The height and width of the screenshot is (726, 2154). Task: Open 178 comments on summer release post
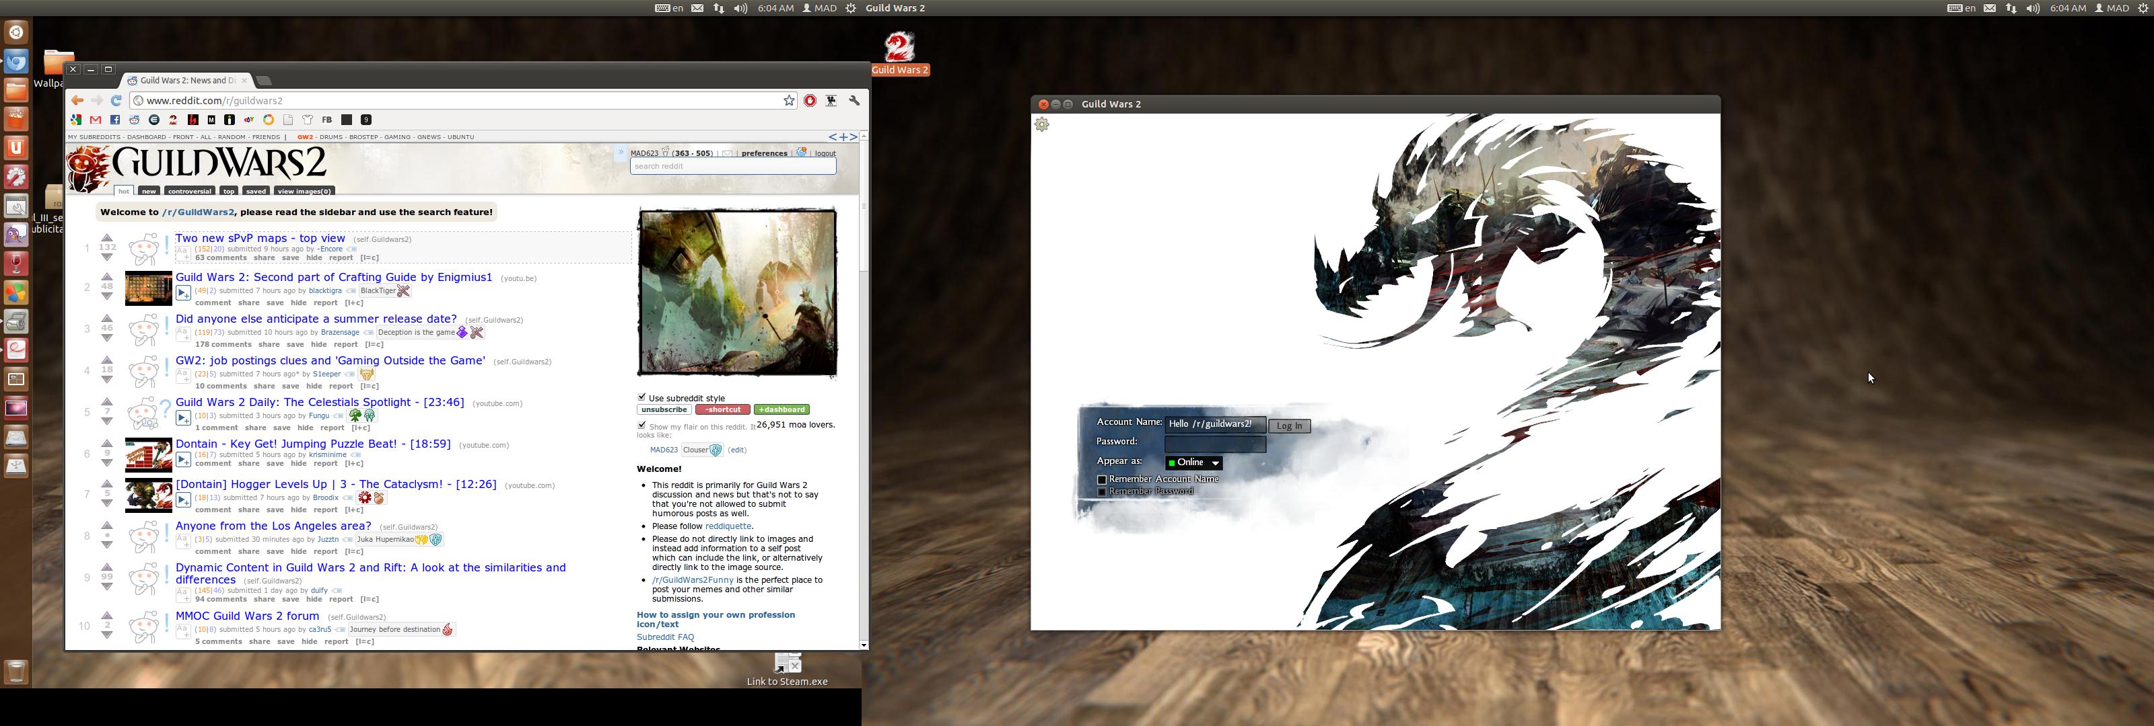[223, 344]
